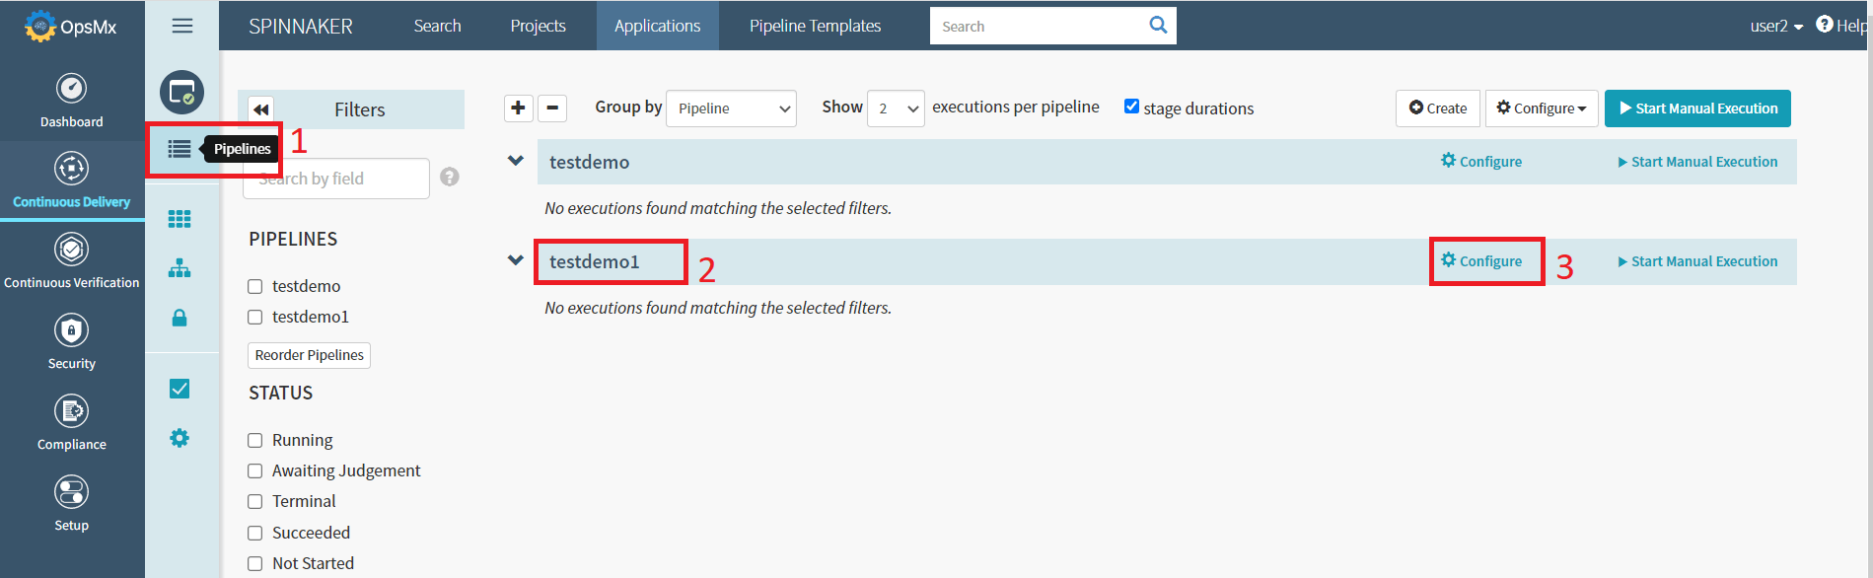The height and width of the screenshot is (578, 1873).
Task: Open the hierarchy tree icon
Action: [x=180, y=268]
